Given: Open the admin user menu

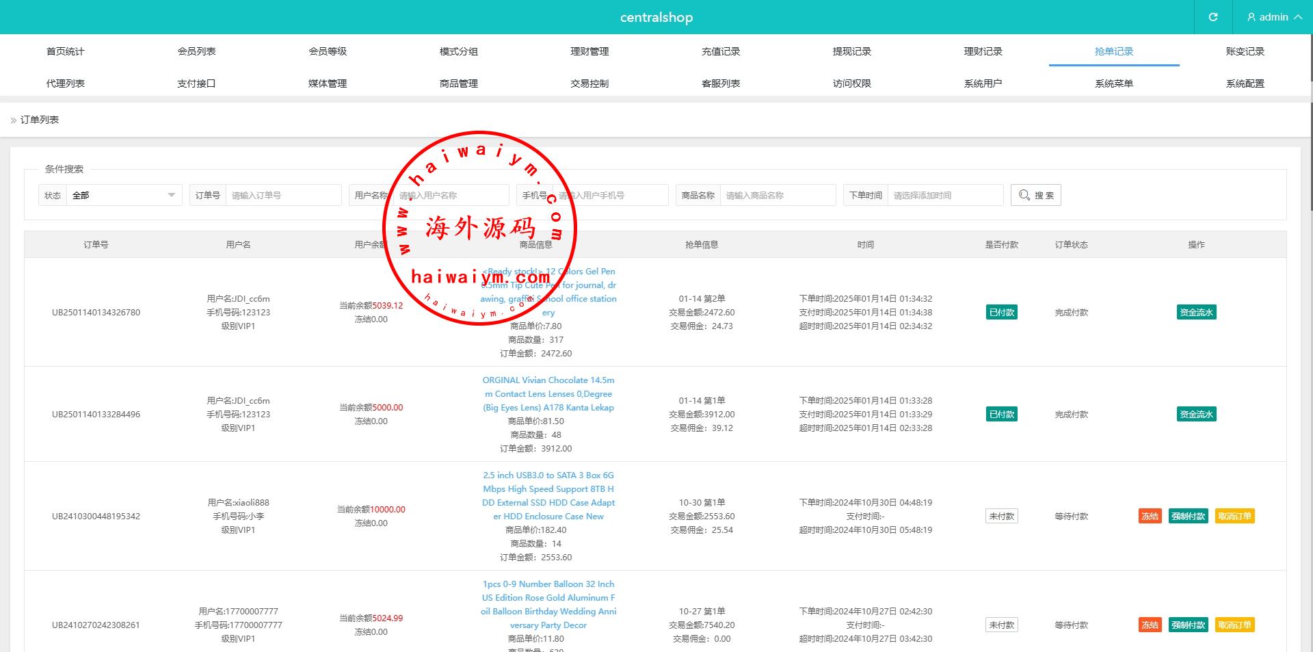Looking at the screenshot, I should click(x=1273, y=17).
